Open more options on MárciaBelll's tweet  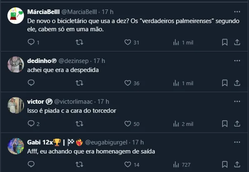coord(237,12)
